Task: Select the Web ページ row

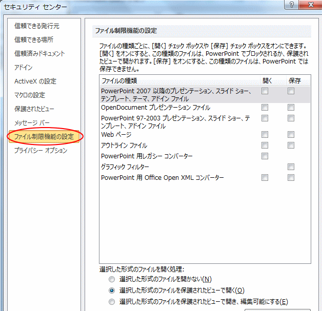Action: point(205,135)
